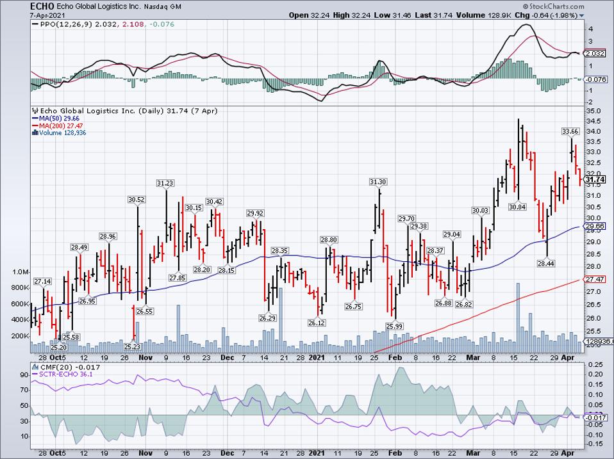
Task: Click the 27.47 MA(200) axis tag
Action: click(595, 279)
